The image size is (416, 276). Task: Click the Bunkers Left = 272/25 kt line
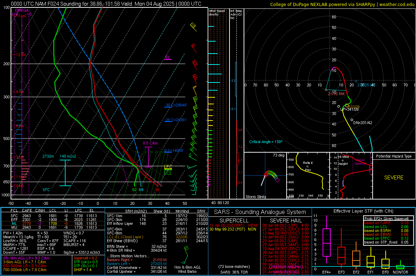(137, 264)
